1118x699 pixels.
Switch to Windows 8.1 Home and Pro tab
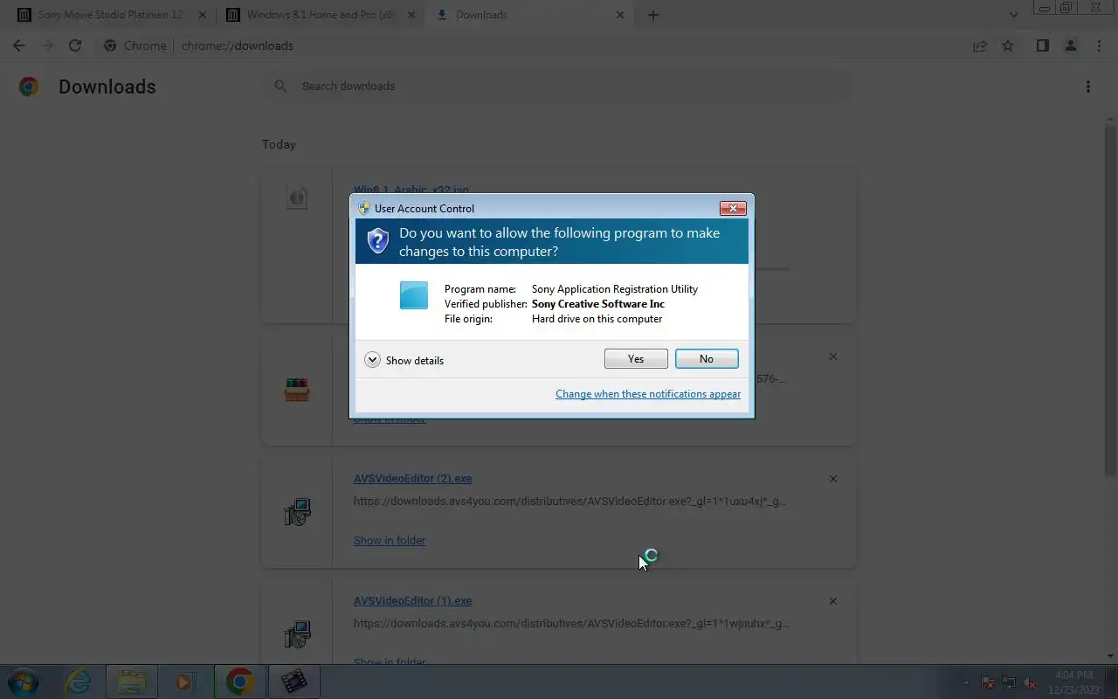click(319, 15)
